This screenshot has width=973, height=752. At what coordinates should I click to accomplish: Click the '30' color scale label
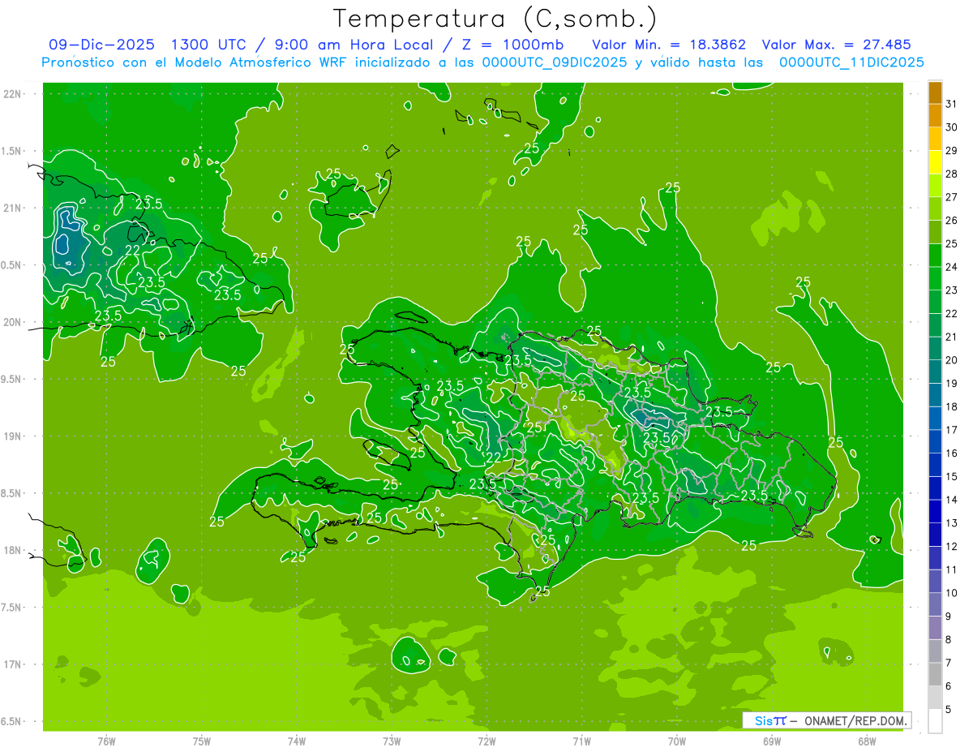click(952, 127)
